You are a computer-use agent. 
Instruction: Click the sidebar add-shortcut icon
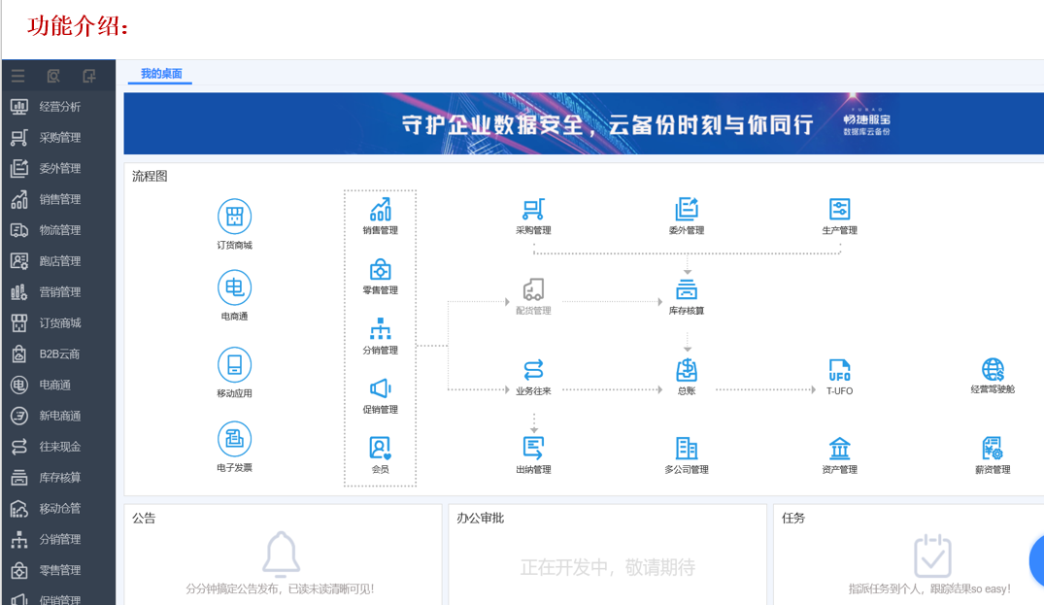[x=89, y=76]
